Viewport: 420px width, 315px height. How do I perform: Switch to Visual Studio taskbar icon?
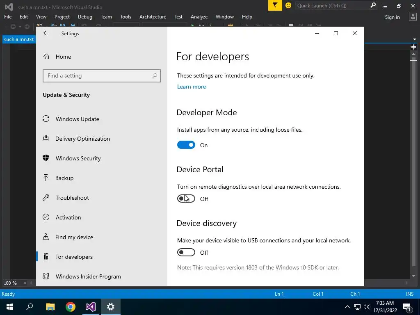tap(91, 307)
